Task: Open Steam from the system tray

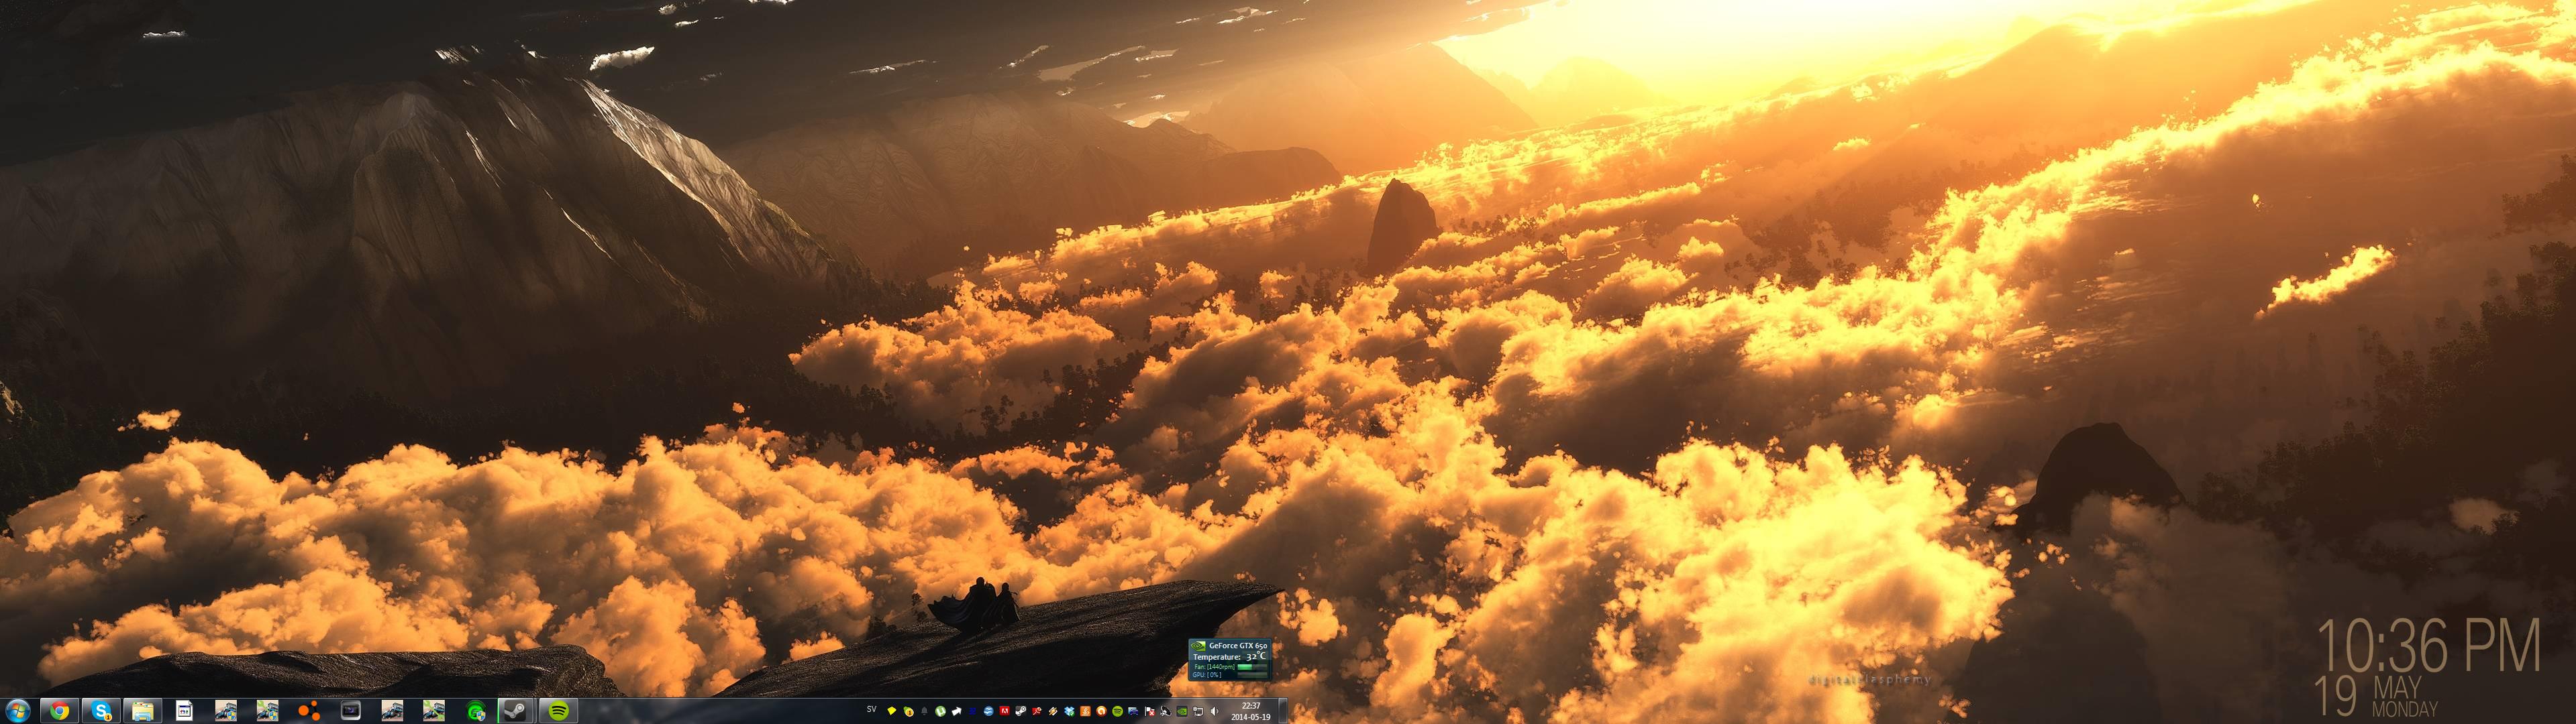Action: point(1021,711)
